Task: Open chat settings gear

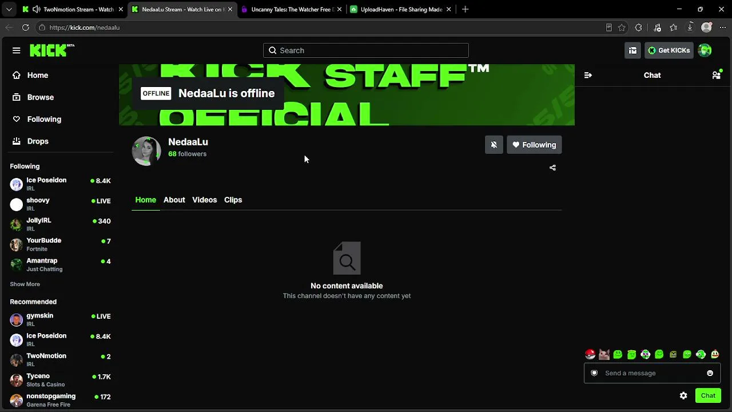Action: (x=683, y=395)
